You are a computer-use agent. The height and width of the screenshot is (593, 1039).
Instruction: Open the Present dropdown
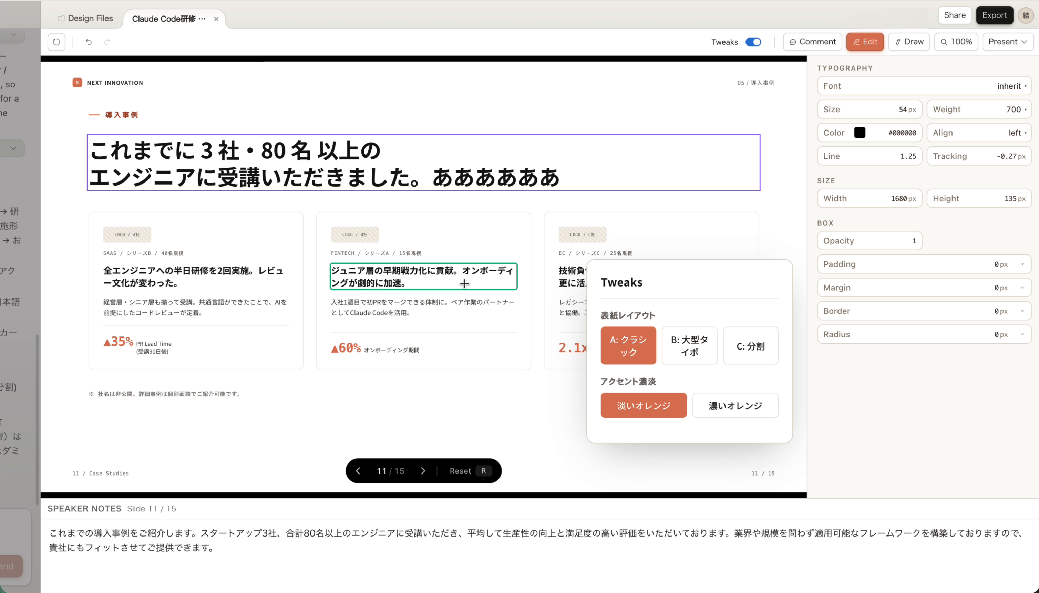tap(1008, 42)
